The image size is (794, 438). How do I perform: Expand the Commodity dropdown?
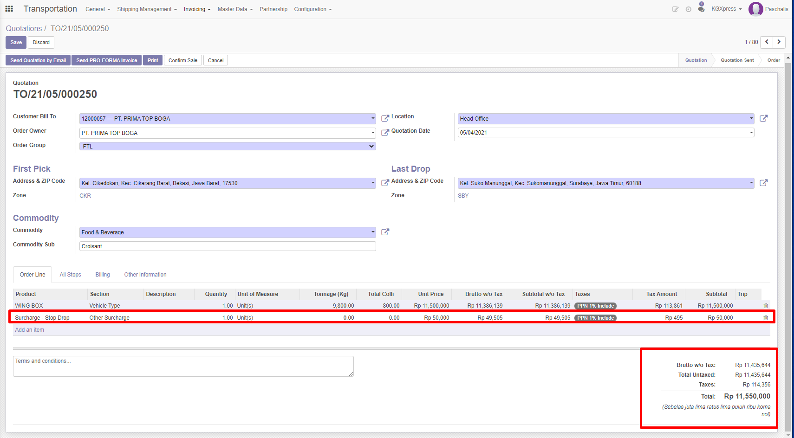[x=372, y=232]
